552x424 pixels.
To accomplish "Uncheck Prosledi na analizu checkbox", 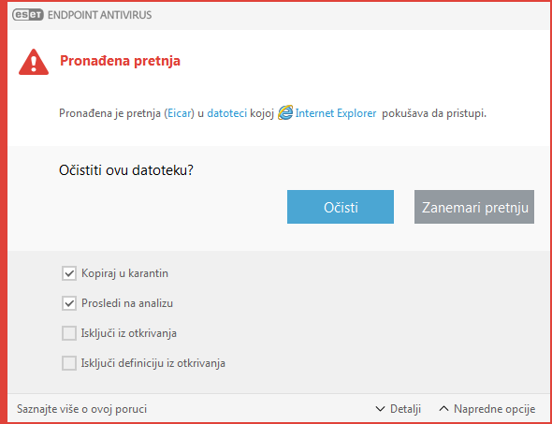I will (x=69, y=303).
